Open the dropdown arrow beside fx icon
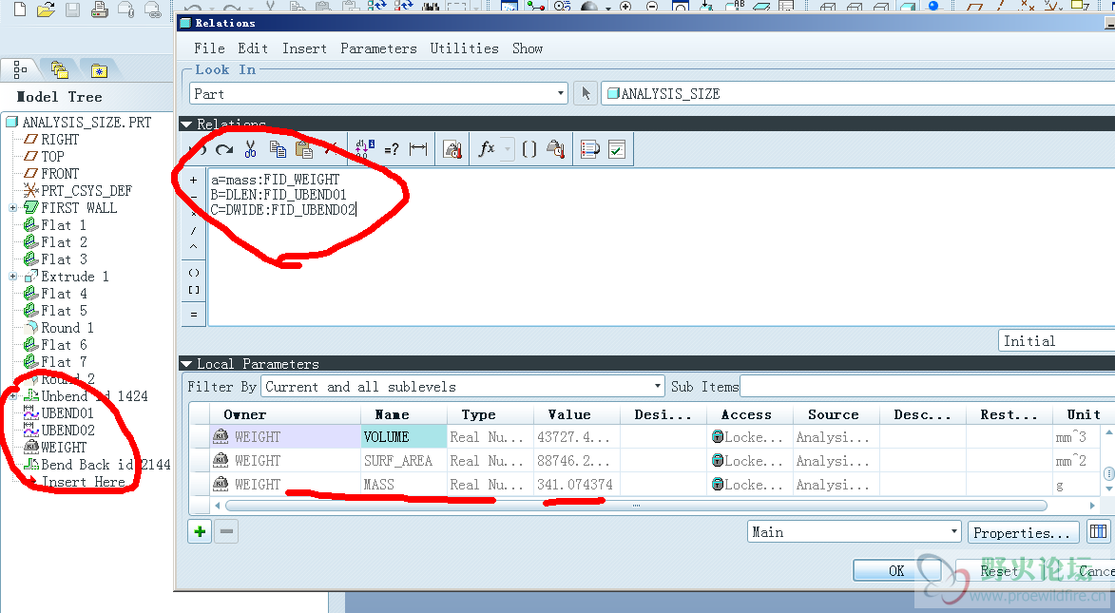This screenshot has height=613, width=1115. [x=507, y=149]
